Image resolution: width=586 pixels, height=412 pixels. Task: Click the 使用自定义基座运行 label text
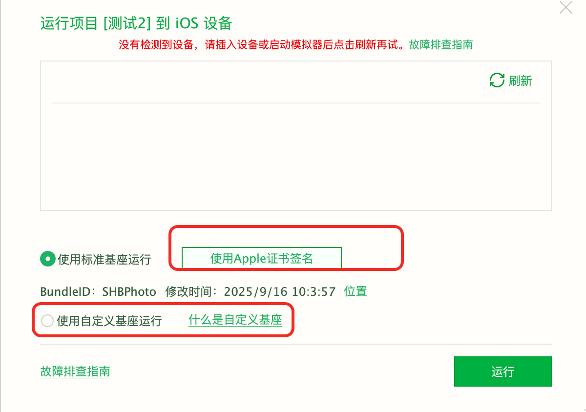pyautogui.click(x=109, y=321)
